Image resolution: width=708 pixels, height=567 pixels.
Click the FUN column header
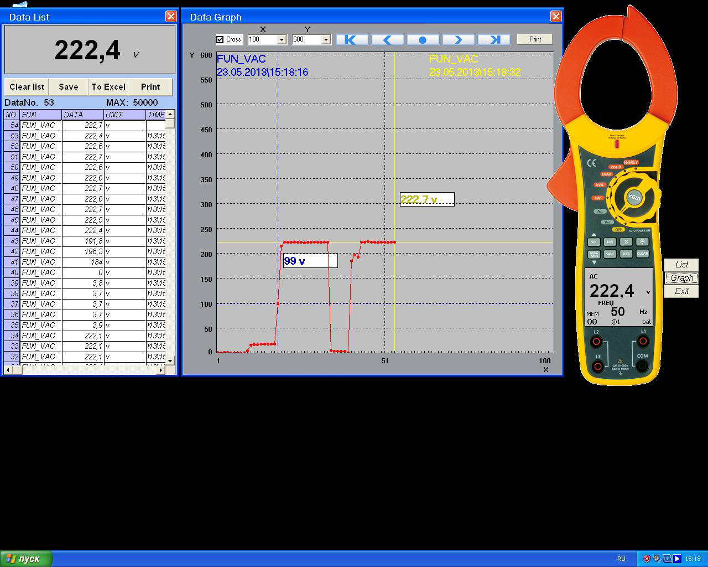[41, 115]
